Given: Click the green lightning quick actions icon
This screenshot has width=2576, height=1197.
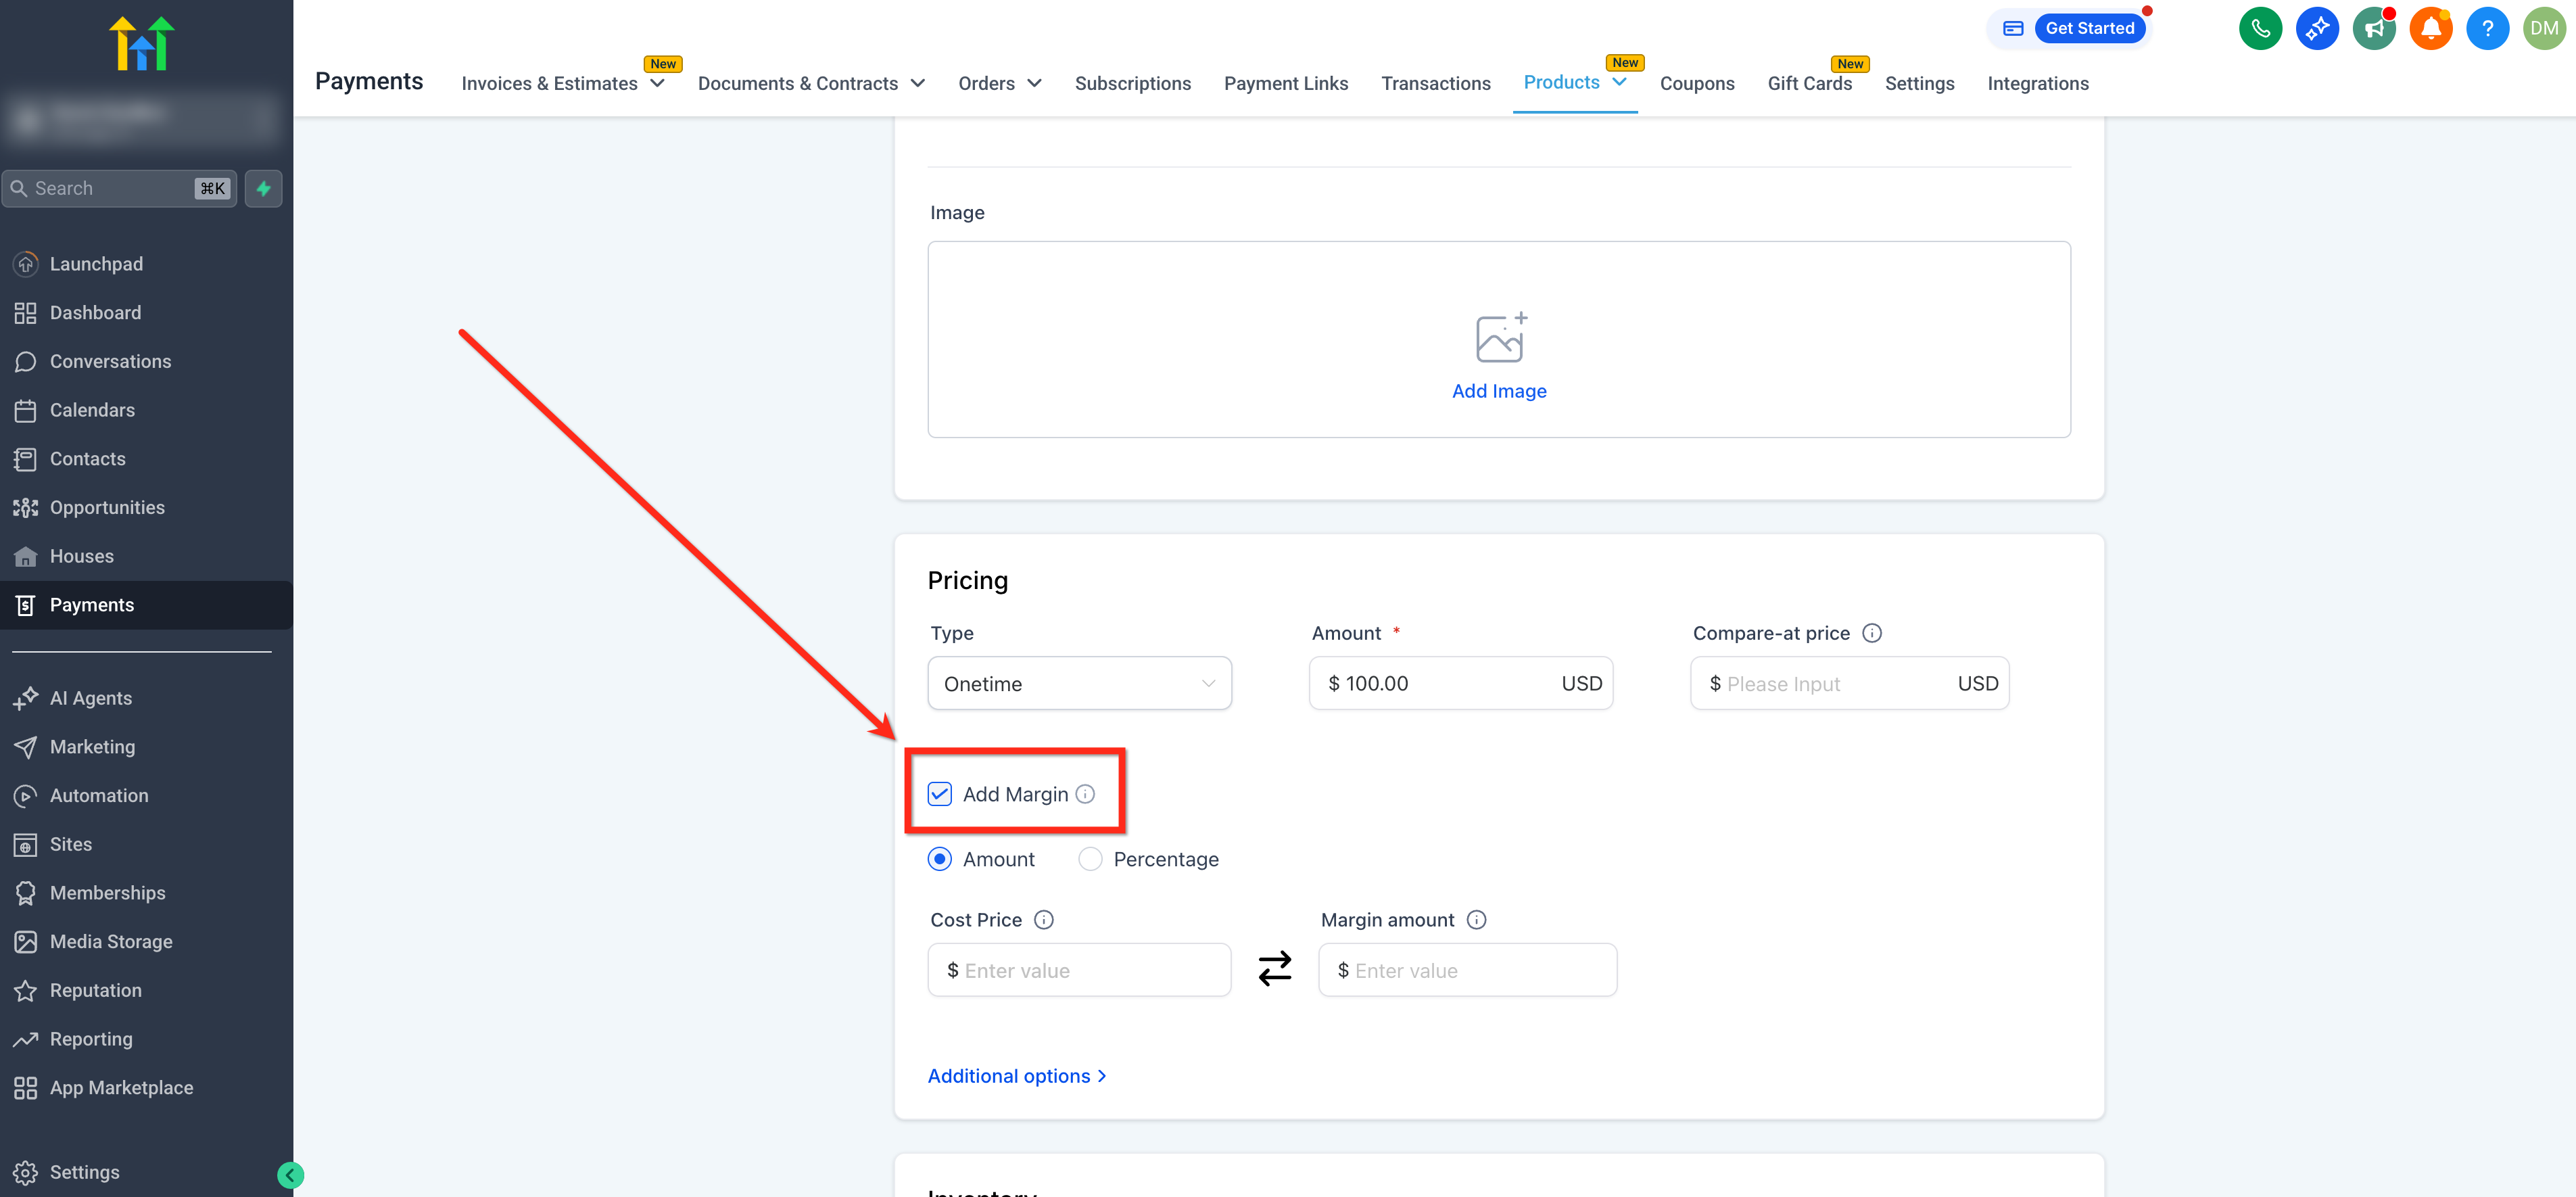Looking at the screenshot, I should [264, 188].
